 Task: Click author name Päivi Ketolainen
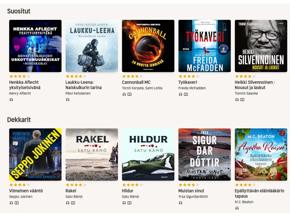click(x=78, y=93)
